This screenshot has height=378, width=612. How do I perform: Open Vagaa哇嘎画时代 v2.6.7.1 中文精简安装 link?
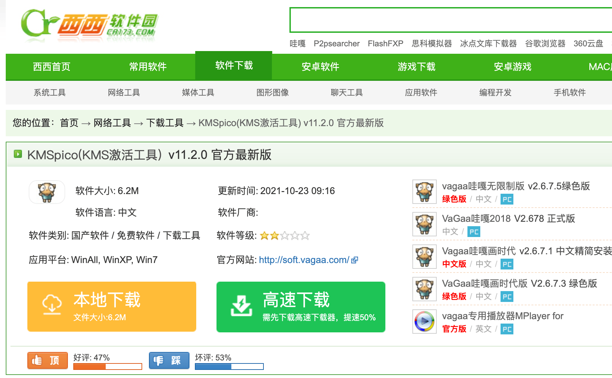(527, 251)
